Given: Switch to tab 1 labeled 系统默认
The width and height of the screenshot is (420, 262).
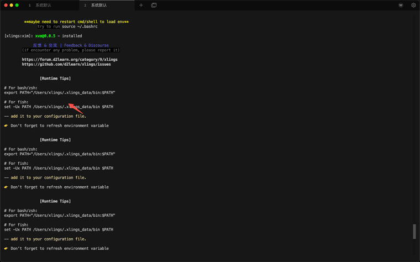Looking at the screenshot, I should (43, 5).
